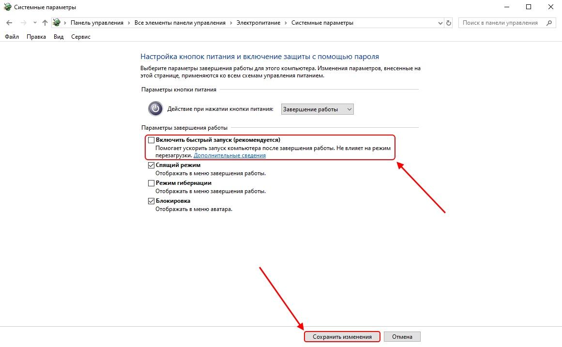Image resolution: width=562 pixels, height=347 pixels.
Task: Uncheck the Спящий режим checkbox
Action: (x=151, y=165)
